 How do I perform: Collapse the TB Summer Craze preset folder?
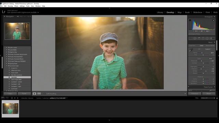(7, 66)
